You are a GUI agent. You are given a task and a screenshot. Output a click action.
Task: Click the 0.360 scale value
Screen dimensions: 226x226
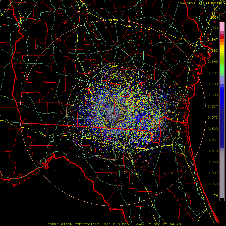[x=213, y=162]
